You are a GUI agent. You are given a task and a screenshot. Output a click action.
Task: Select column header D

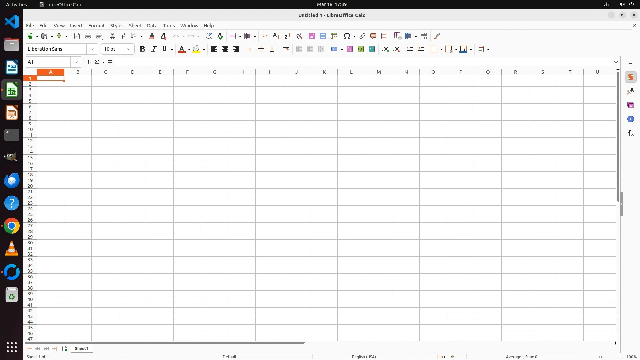(133, 72)
